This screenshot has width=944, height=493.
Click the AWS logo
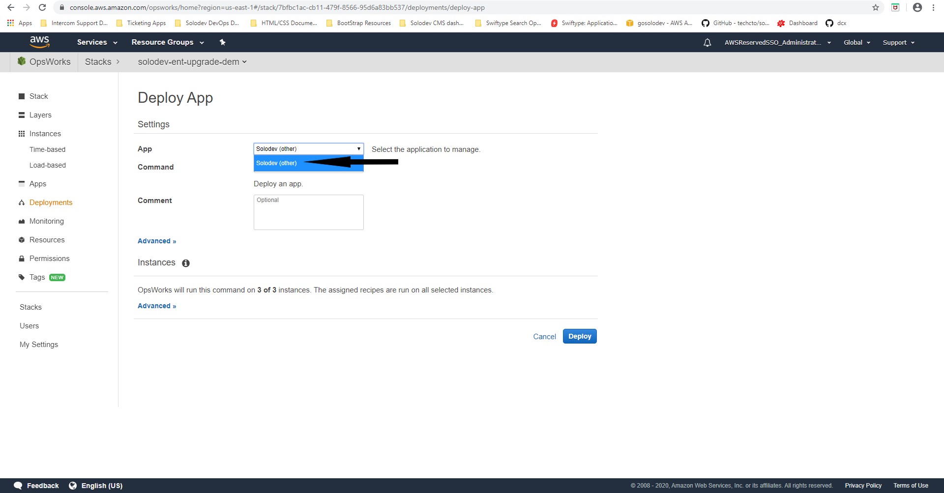[39, 42]
